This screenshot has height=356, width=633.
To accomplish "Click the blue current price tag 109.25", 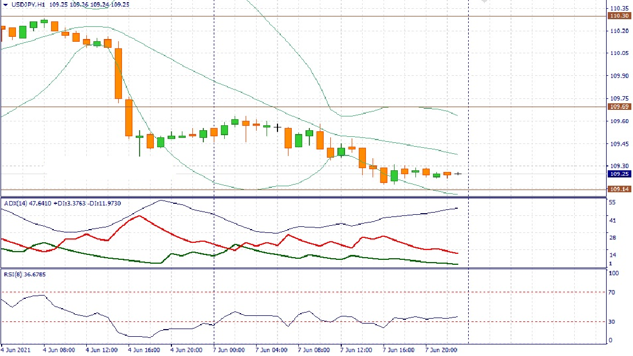I will [x=619, y=174].
